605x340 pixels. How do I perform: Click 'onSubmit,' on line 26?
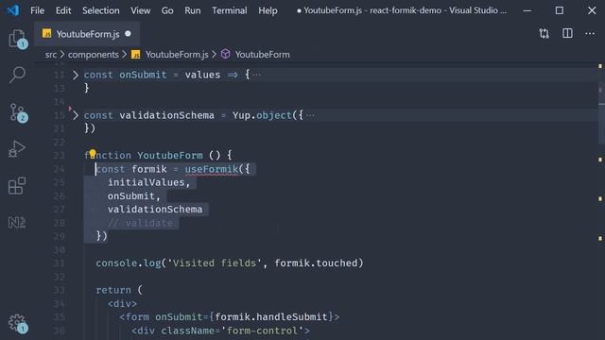pyautogui.click(x=133, y=195)
